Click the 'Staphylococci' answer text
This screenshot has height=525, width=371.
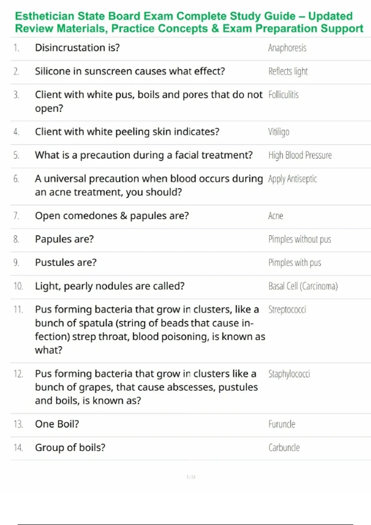[289, 374]
